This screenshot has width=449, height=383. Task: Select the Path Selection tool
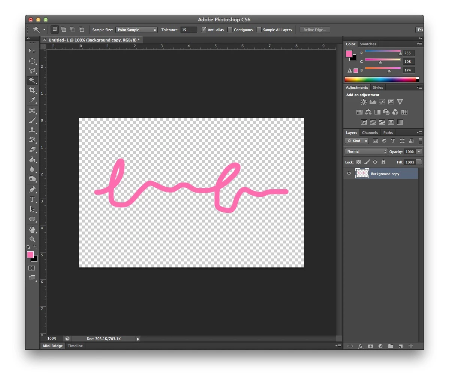pos(32,209)
